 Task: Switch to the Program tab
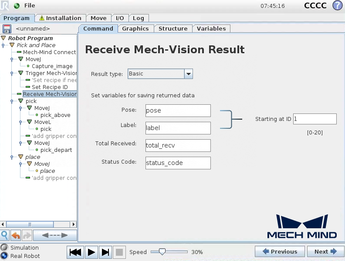tap(17, 18)
